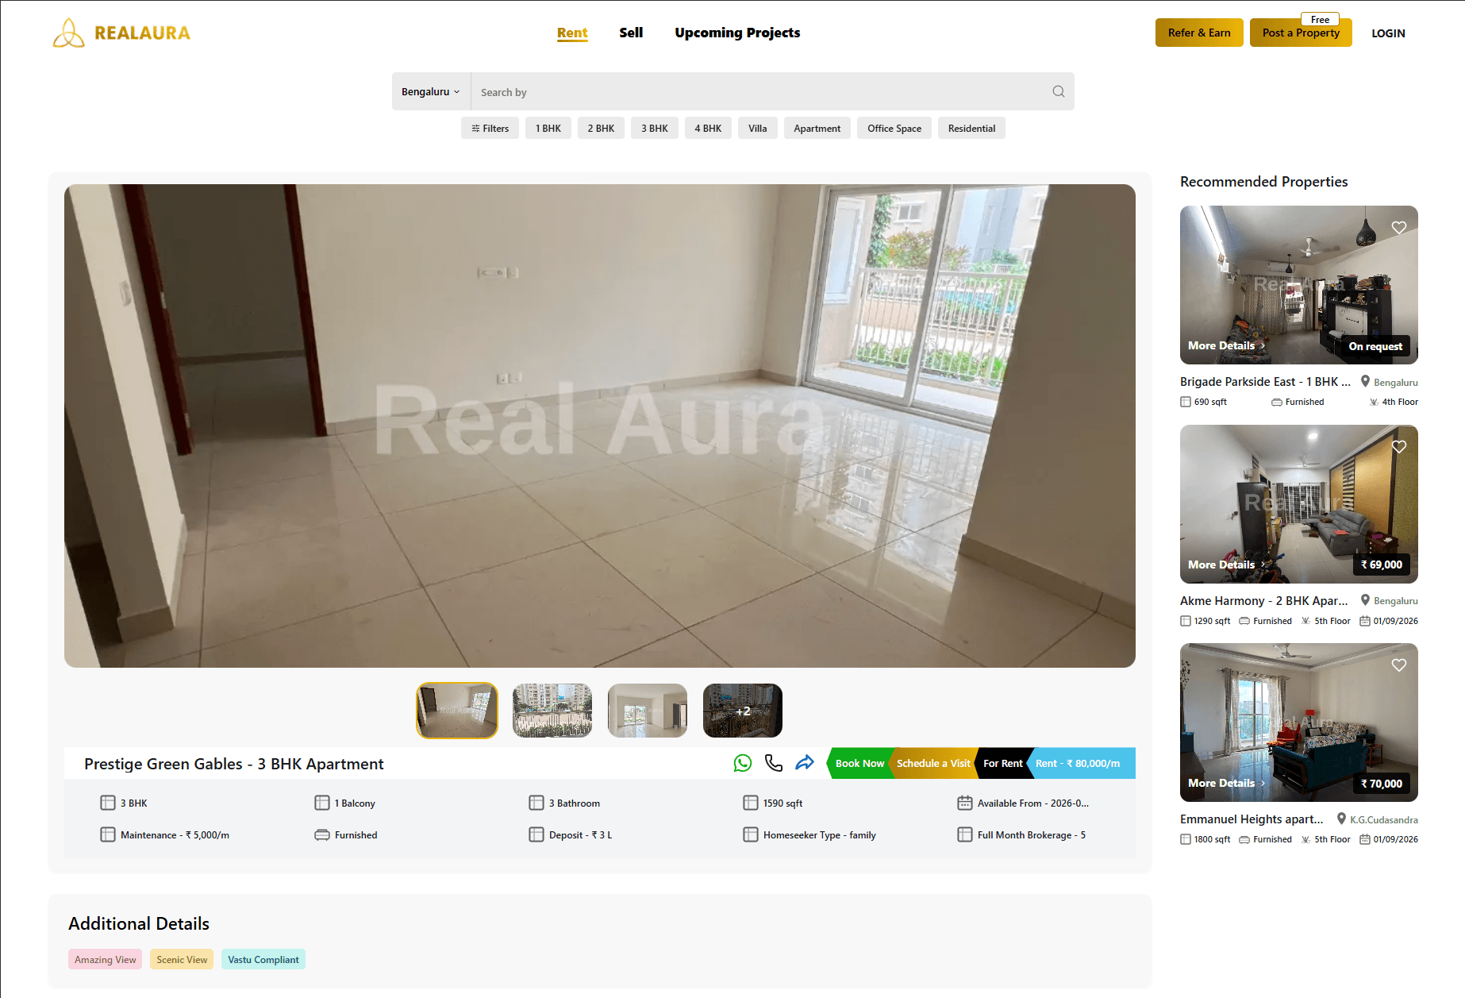Click Refer & Earn button

pos(1199,33)
